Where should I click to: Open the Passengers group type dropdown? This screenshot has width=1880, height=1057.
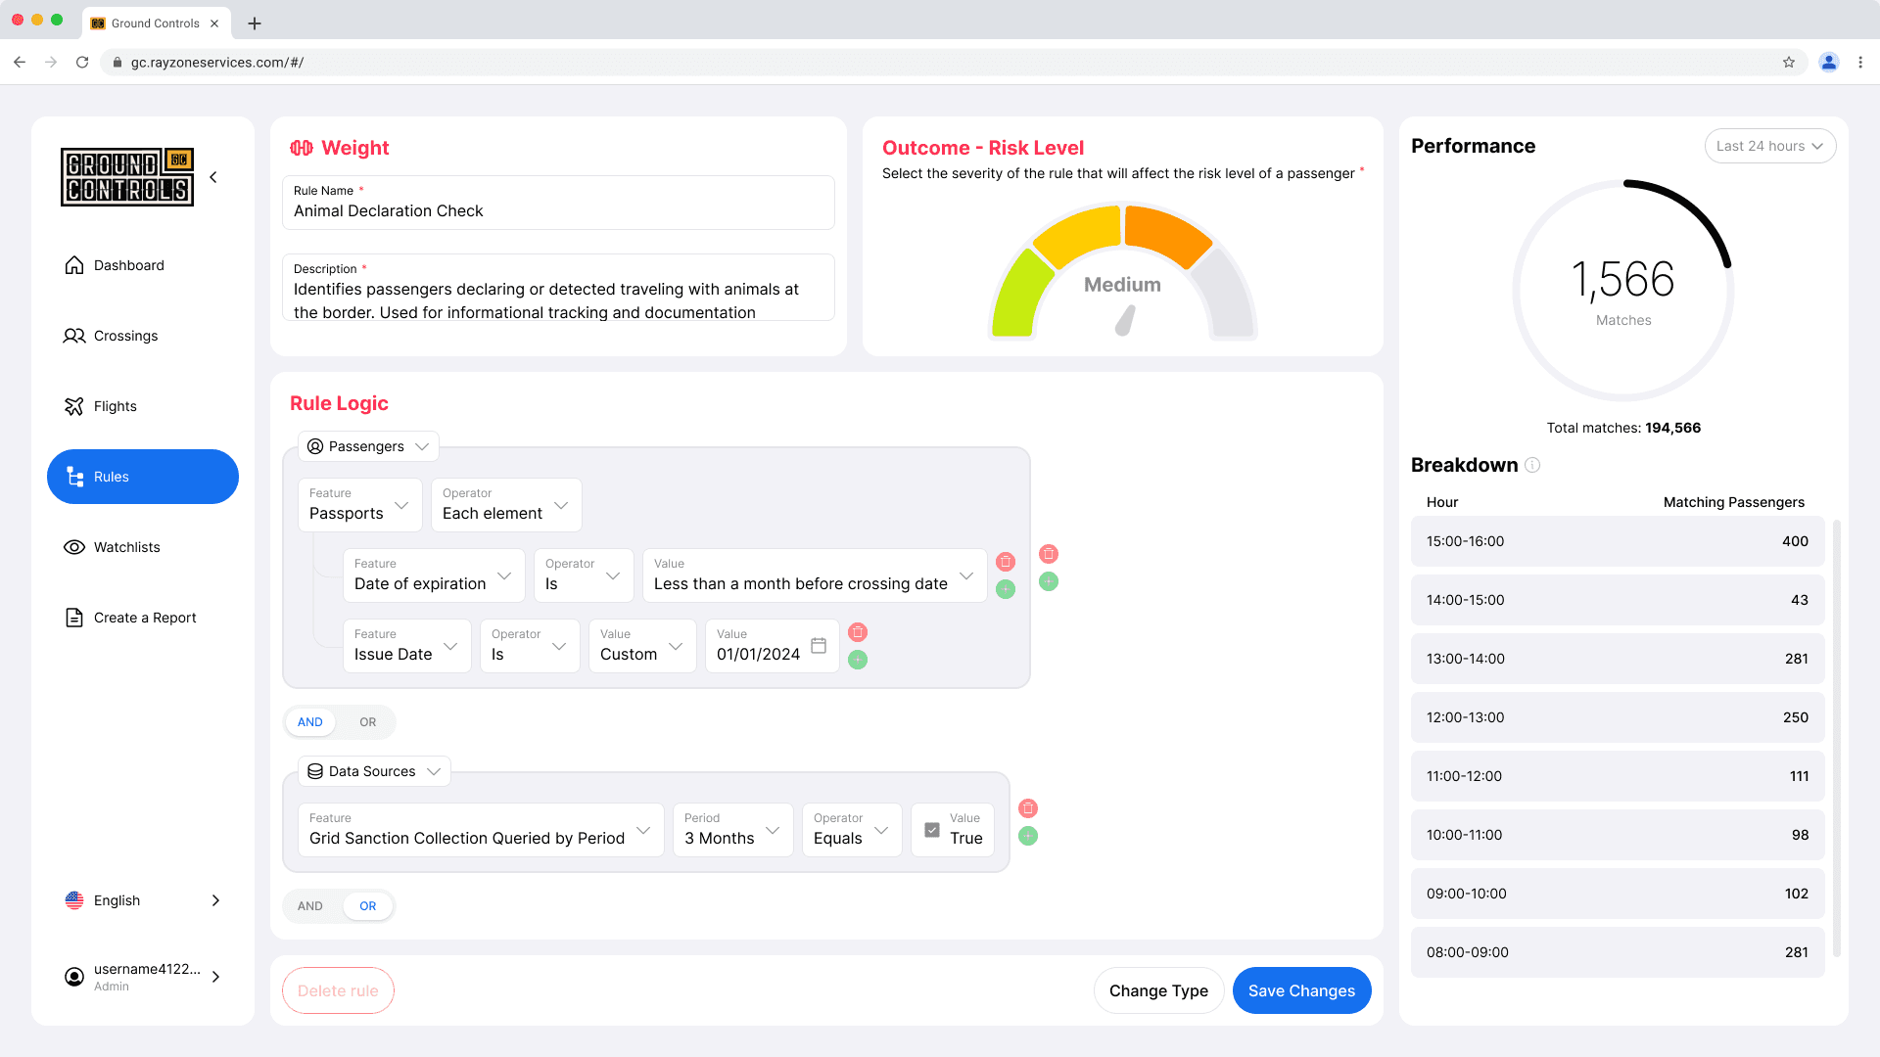click(x=368, y=446)
